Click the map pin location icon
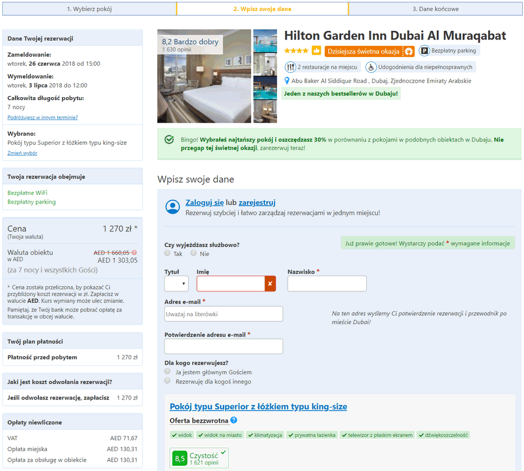Image resolution: width=524 pixels, height=471 pixels. pyautogui.click(x=286, y=81)
